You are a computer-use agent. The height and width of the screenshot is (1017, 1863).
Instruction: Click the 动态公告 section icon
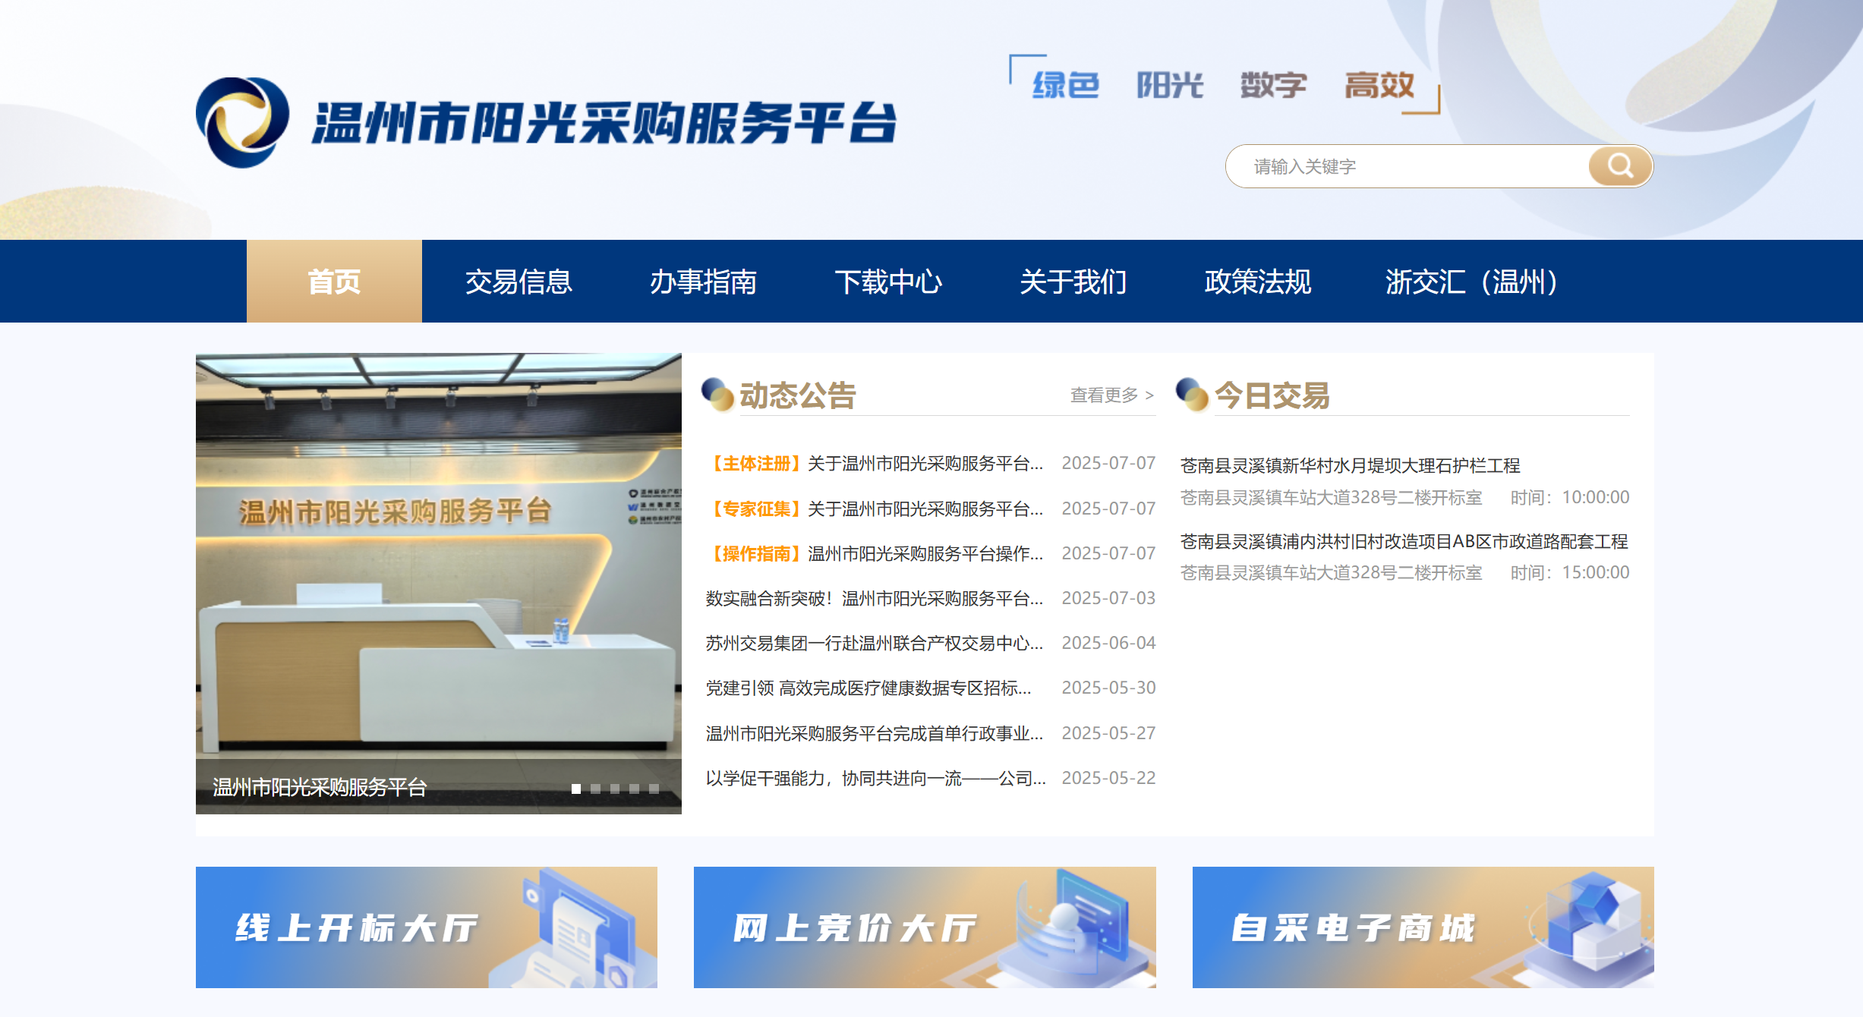click(715, 394)
